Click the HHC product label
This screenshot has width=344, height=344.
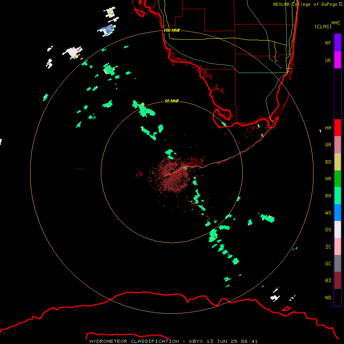336,23
